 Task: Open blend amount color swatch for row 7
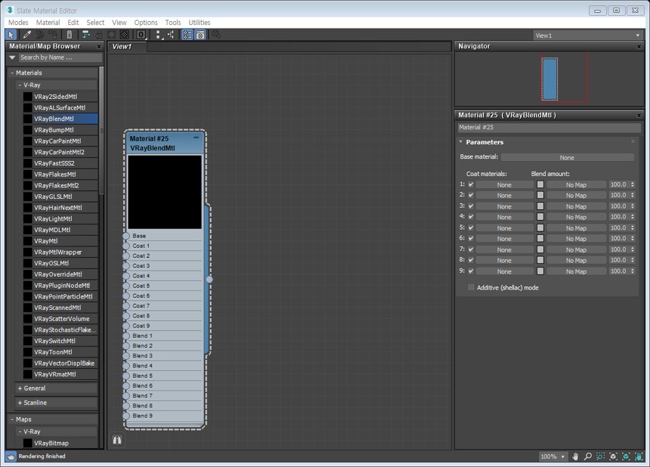pyautogui.click(x=540, y=250)
